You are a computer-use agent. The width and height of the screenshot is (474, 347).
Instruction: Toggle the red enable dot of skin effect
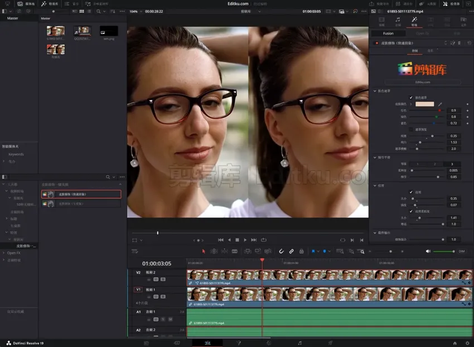point(376,43)
